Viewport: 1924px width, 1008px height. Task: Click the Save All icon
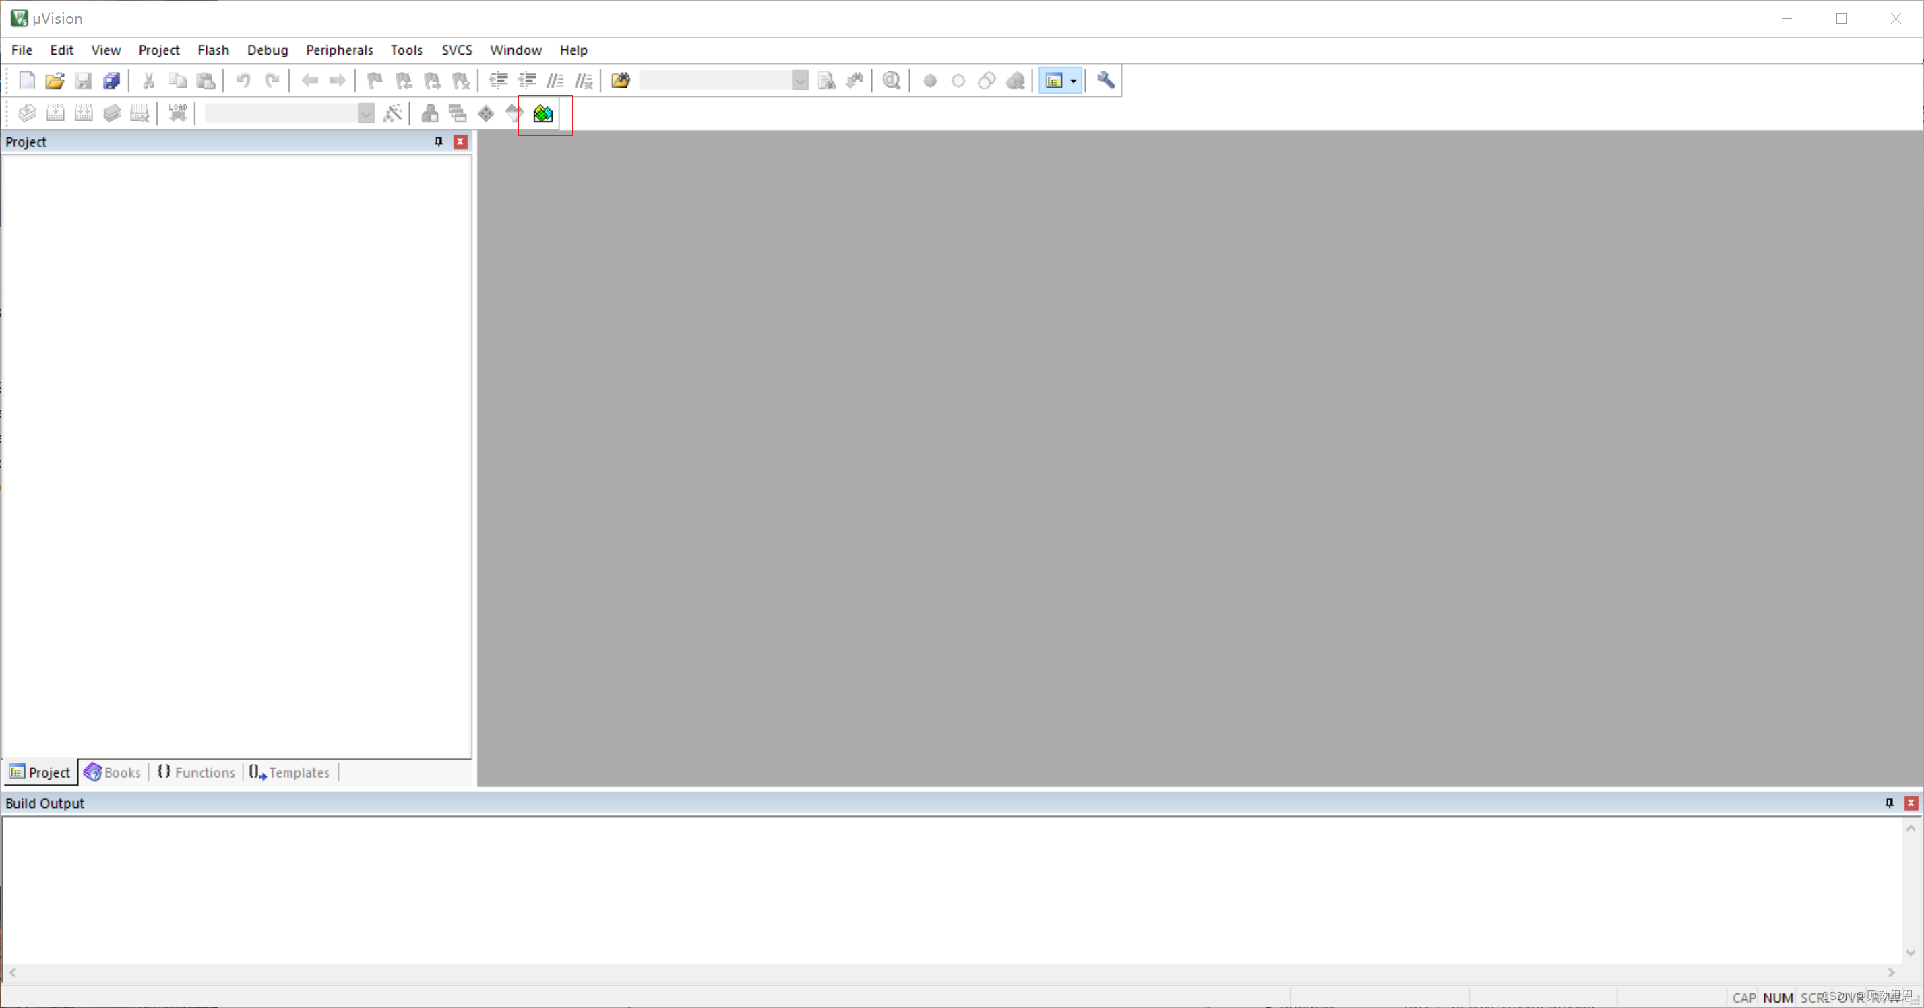click(x=112, y=81)
